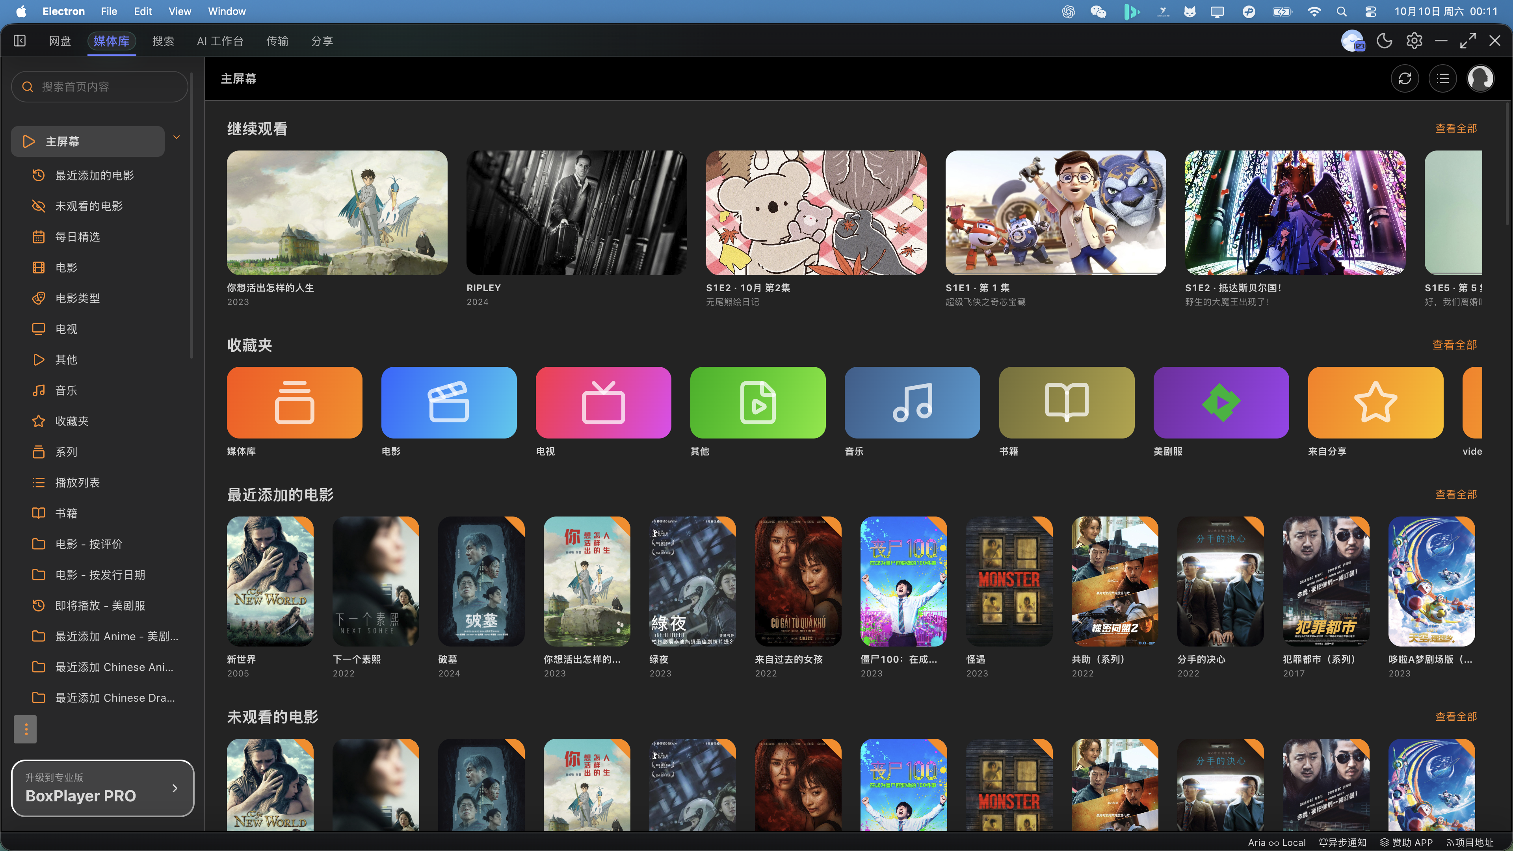Open Spotlight search in menu bar

(x=1342, y=11)
